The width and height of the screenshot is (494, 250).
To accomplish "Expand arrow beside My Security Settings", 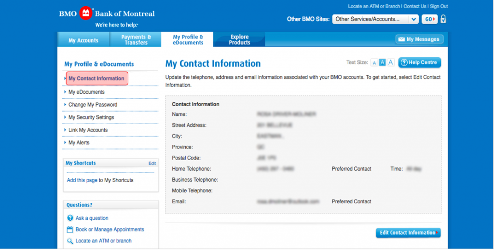I will pyautogui.click(x=65, y=117).
